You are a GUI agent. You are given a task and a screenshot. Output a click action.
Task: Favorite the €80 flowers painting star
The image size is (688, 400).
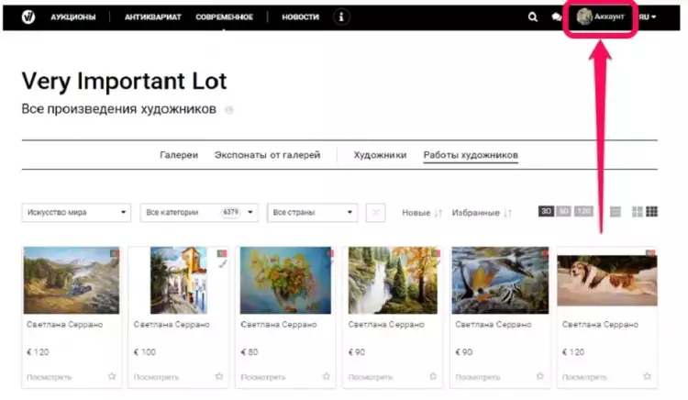[x=326, y=376]
